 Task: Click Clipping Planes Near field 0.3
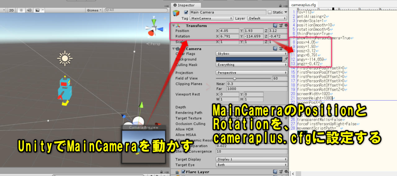(257, 84)
